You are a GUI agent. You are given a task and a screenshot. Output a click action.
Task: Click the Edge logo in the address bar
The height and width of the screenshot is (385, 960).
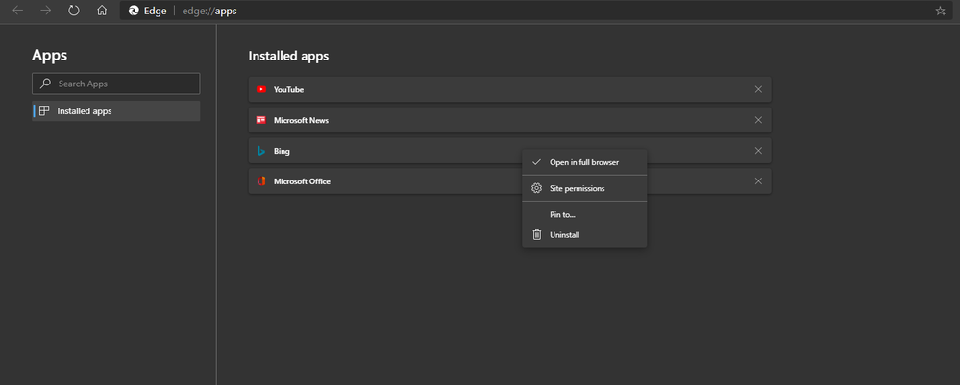pyautogui.click(x=135, y=11)
